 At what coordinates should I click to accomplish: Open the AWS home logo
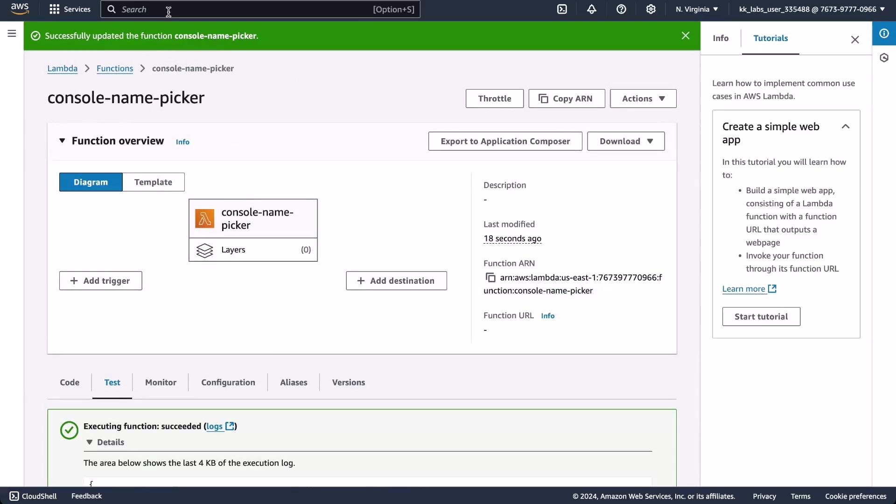[20, 9]
